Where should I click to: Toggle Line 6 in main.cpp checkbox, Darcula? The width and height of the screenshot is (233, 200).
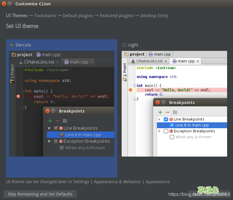pyautogui.click(x=62, y=135)
